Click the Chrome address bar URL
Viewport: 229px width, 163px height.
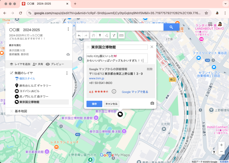(x=117, y=13)
